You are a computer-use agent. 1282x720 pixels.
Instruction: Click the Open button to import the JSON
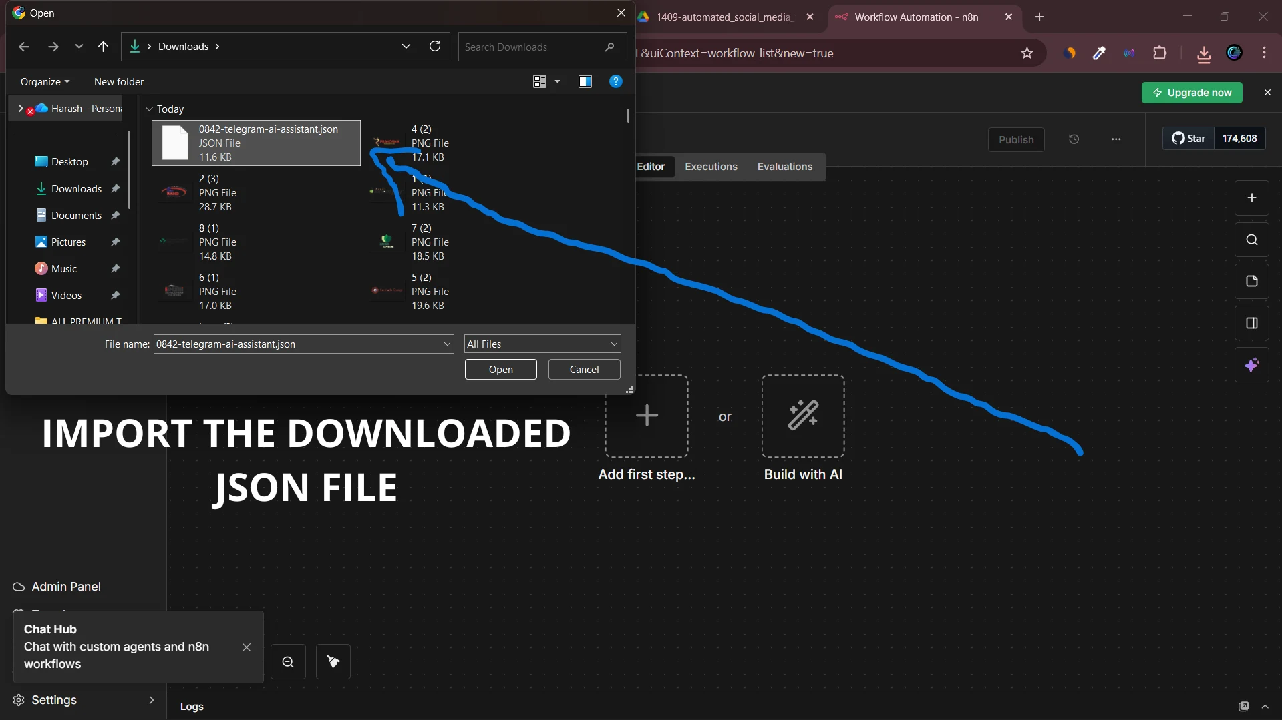[x=500, y=369]
